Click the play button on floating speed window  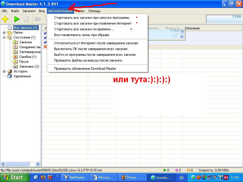(x=182, y=36)
